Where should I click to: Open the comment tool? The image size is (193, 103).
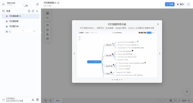pos(47,30)
